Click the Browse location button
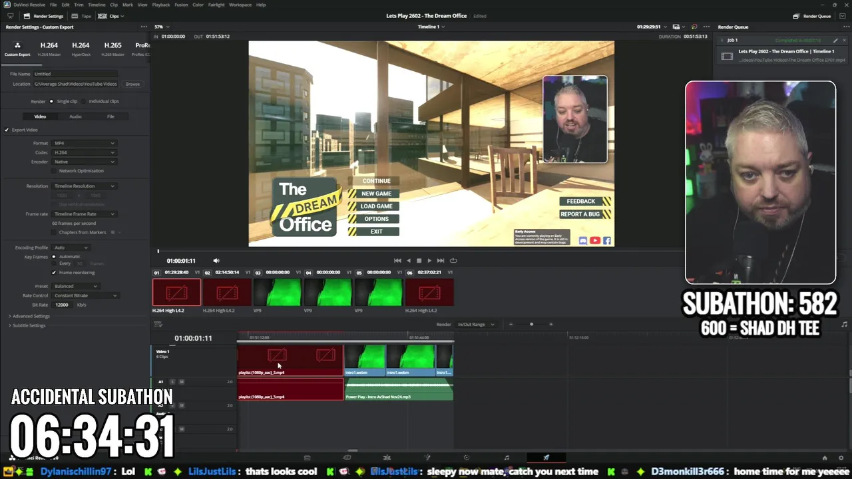 pyautogui.click(x=132, y=84)
